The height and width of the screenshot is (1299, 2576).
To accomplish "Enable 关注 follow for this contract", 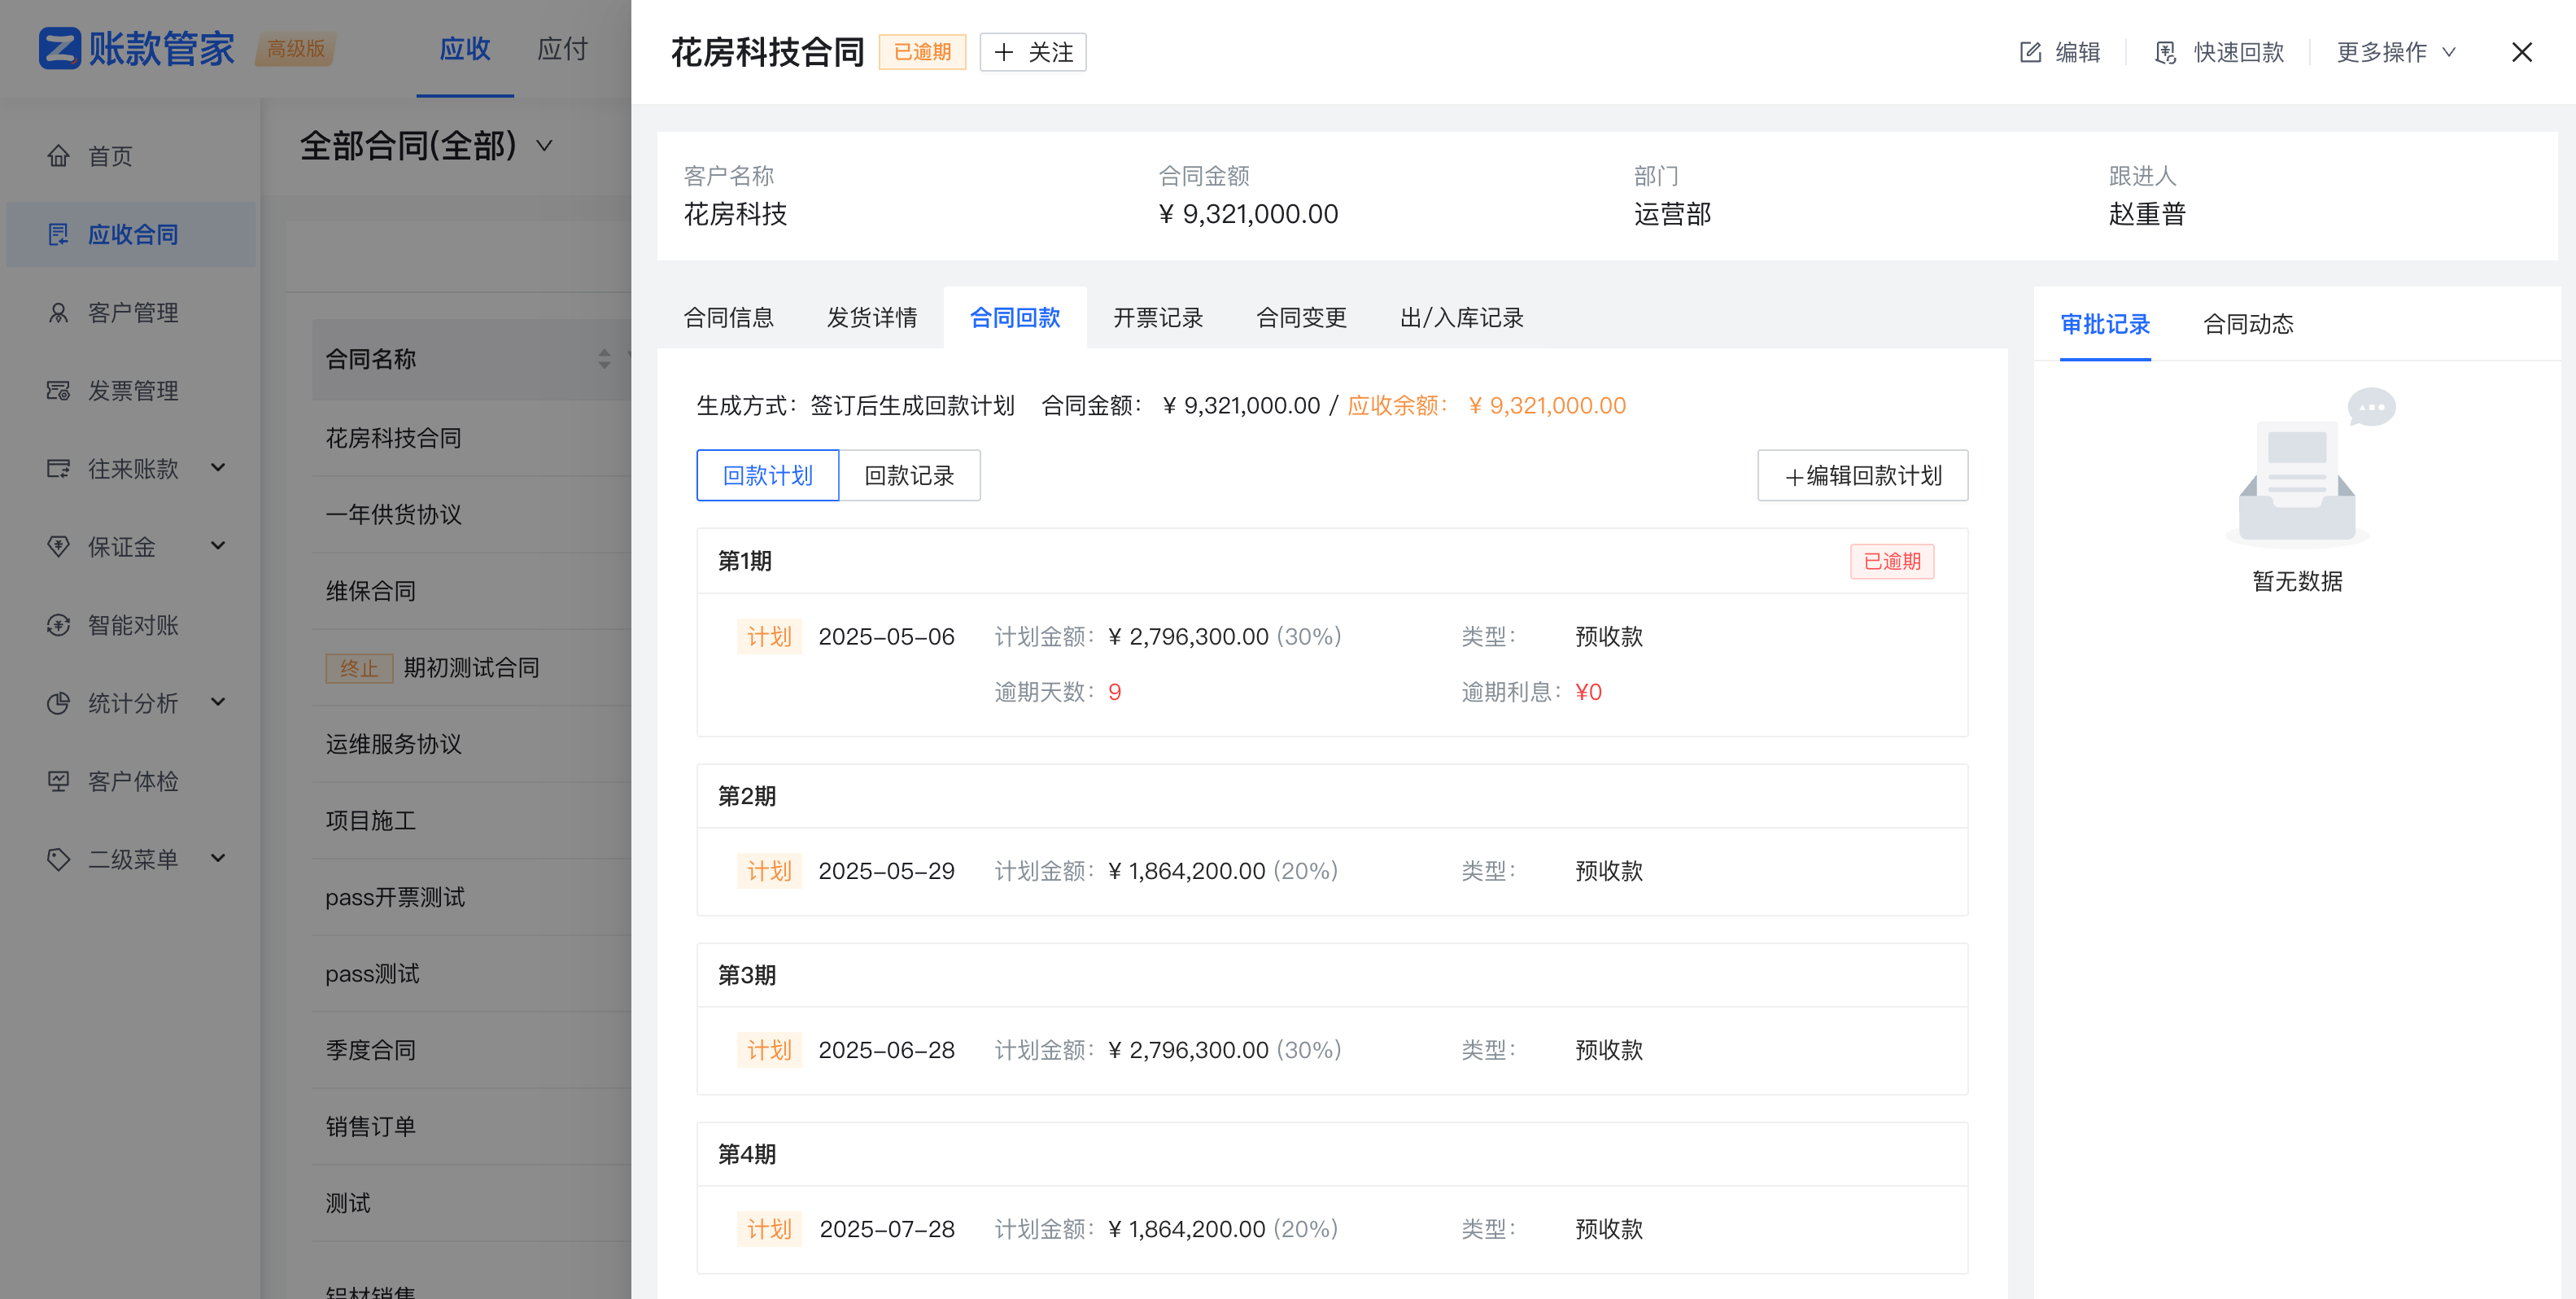I will pyautogui.click(x=1032, y=52).
